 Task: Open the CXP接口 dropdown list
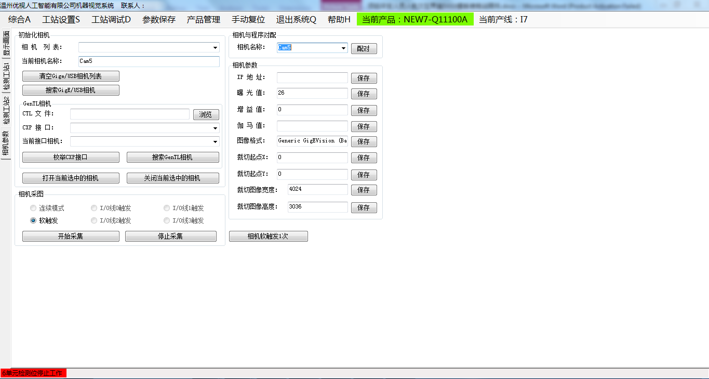(x=215, y=128)
